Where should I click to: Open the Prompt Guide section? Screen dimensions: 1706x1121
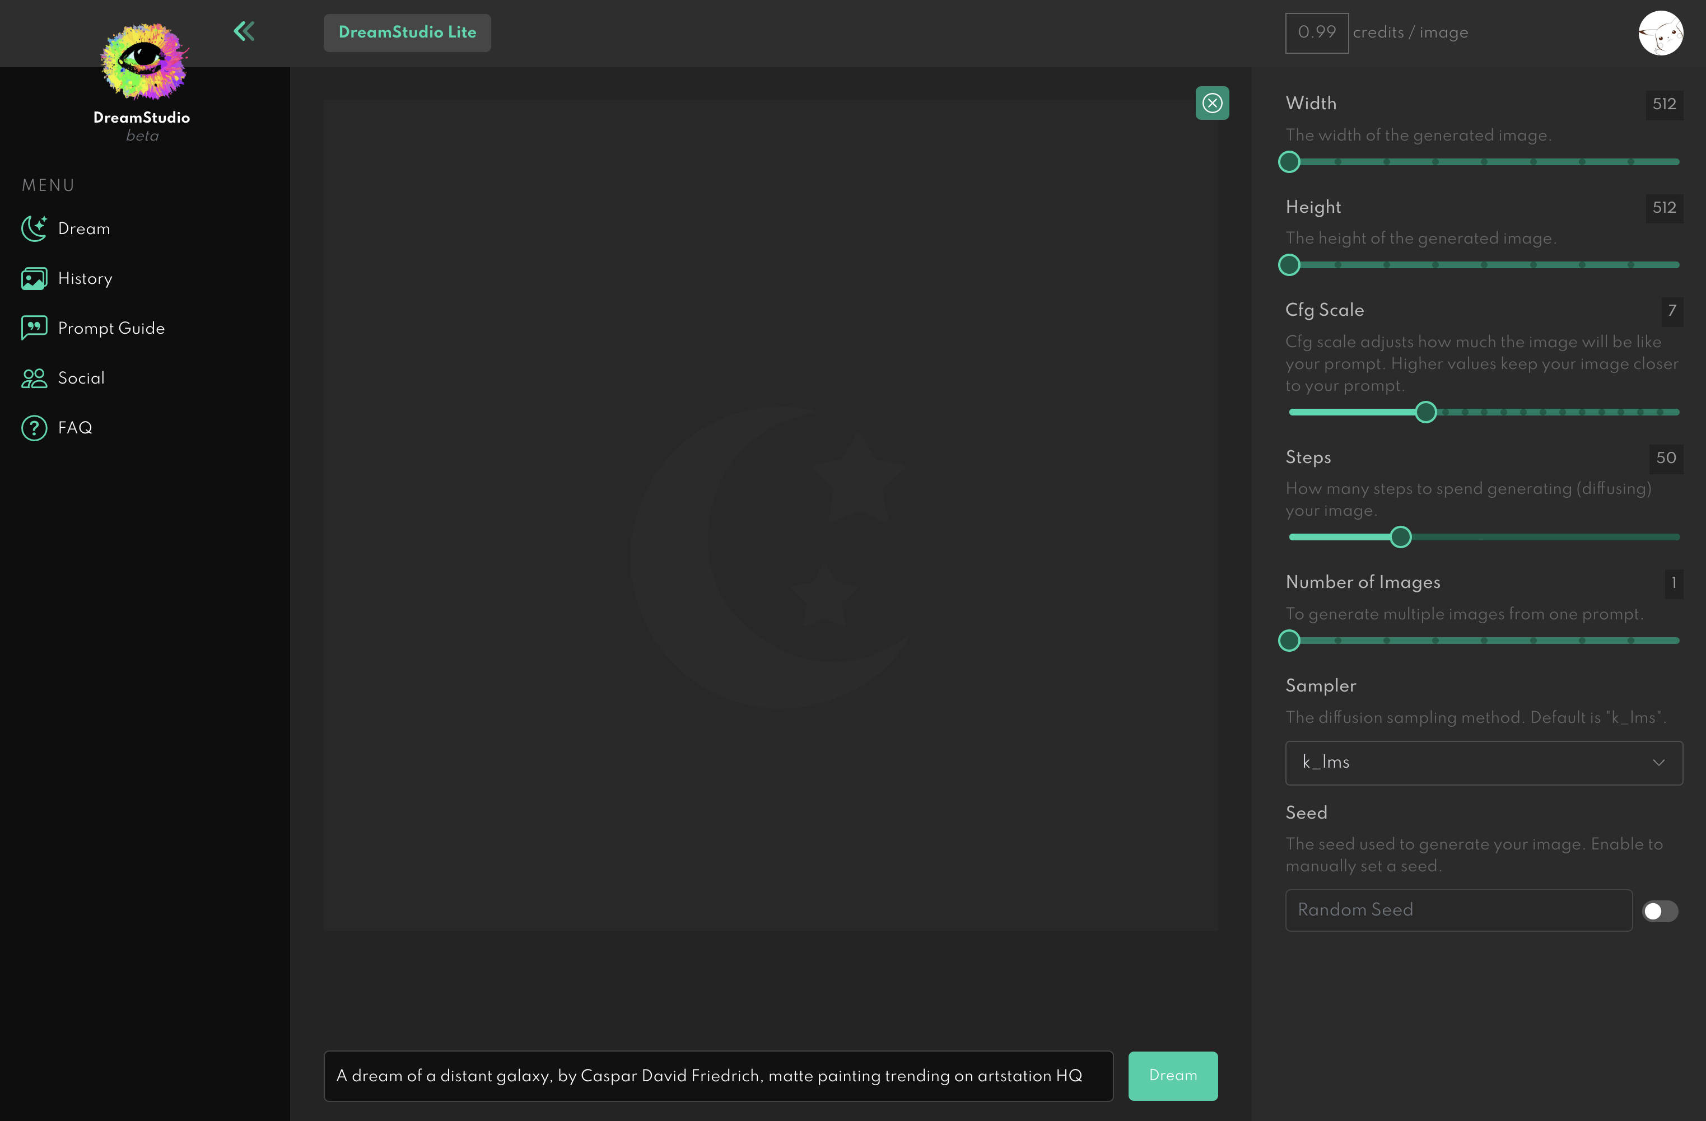pyautogui.click(x=111, y=328)
